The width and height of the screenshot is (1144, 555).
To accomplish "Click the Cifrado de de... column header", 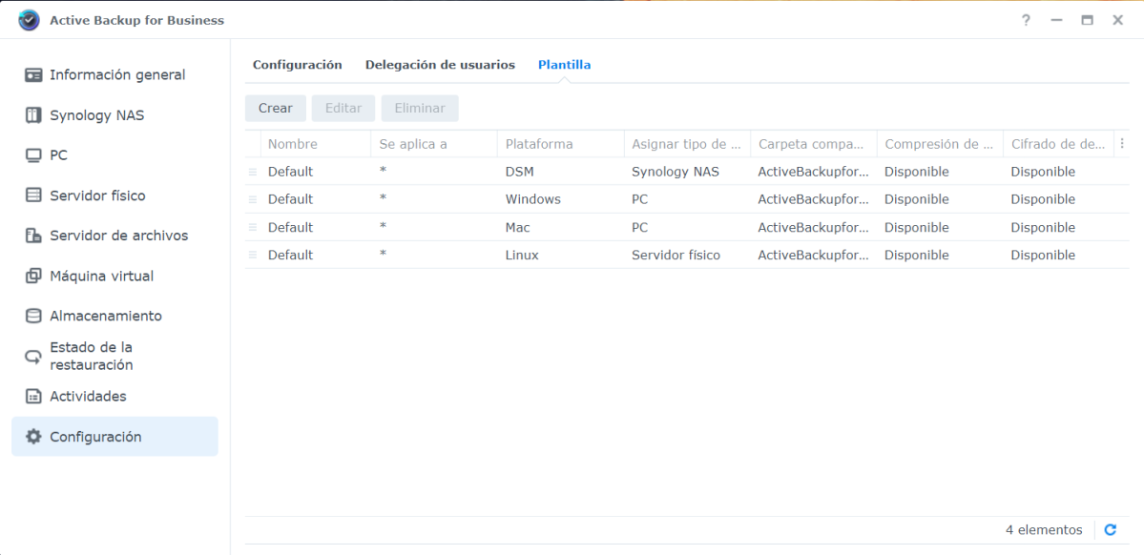I will tap(1059, 144).
